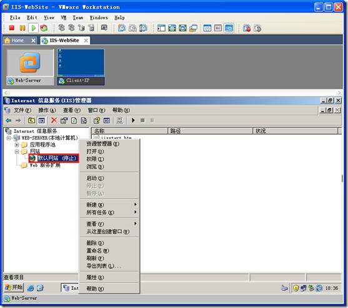The image size is (348, 308).
Task: Open the IIS 操作 menu
Action: coord(47,110)
